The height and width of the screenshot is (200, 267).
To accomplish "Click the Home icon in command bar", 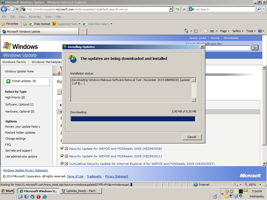I will [186, 31].
